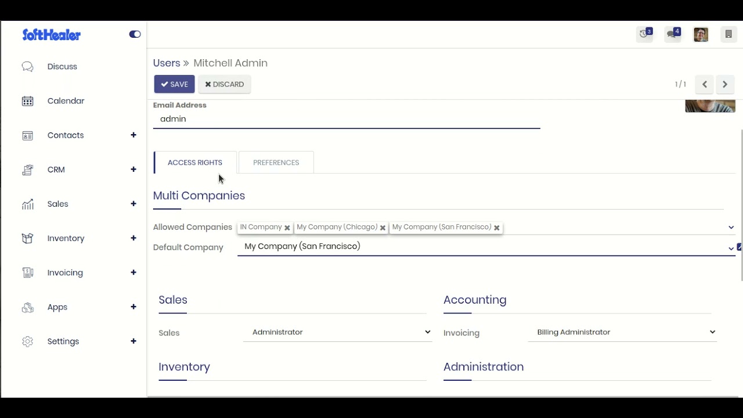Expand the Apps submenu plus
The width and height of the screenshot is (743, 418).
coord(134,307)
